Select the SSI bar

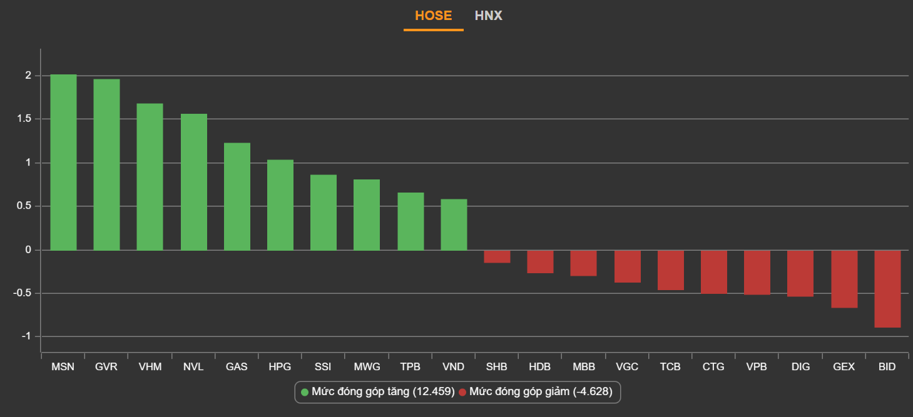pos(323,213)
